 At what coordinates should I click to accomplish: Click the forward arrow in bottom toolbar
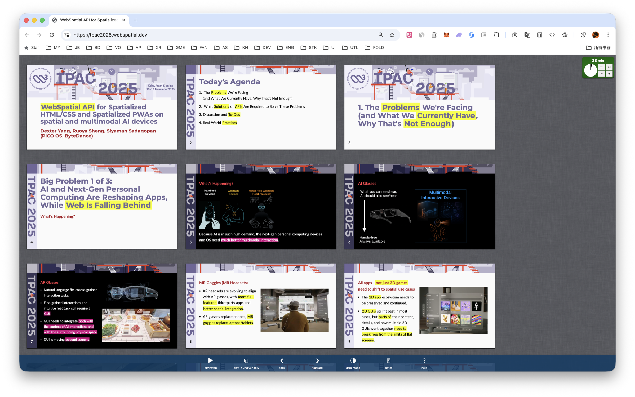click(x=317, y=361)
